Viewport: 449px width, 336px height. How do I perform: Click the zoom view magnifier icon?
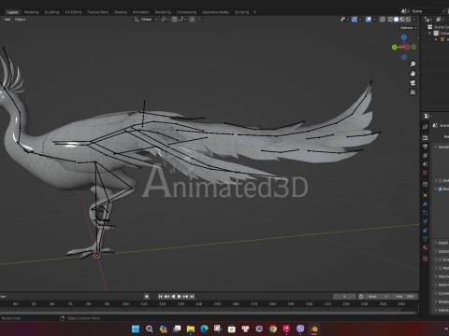tap(413, 64)
